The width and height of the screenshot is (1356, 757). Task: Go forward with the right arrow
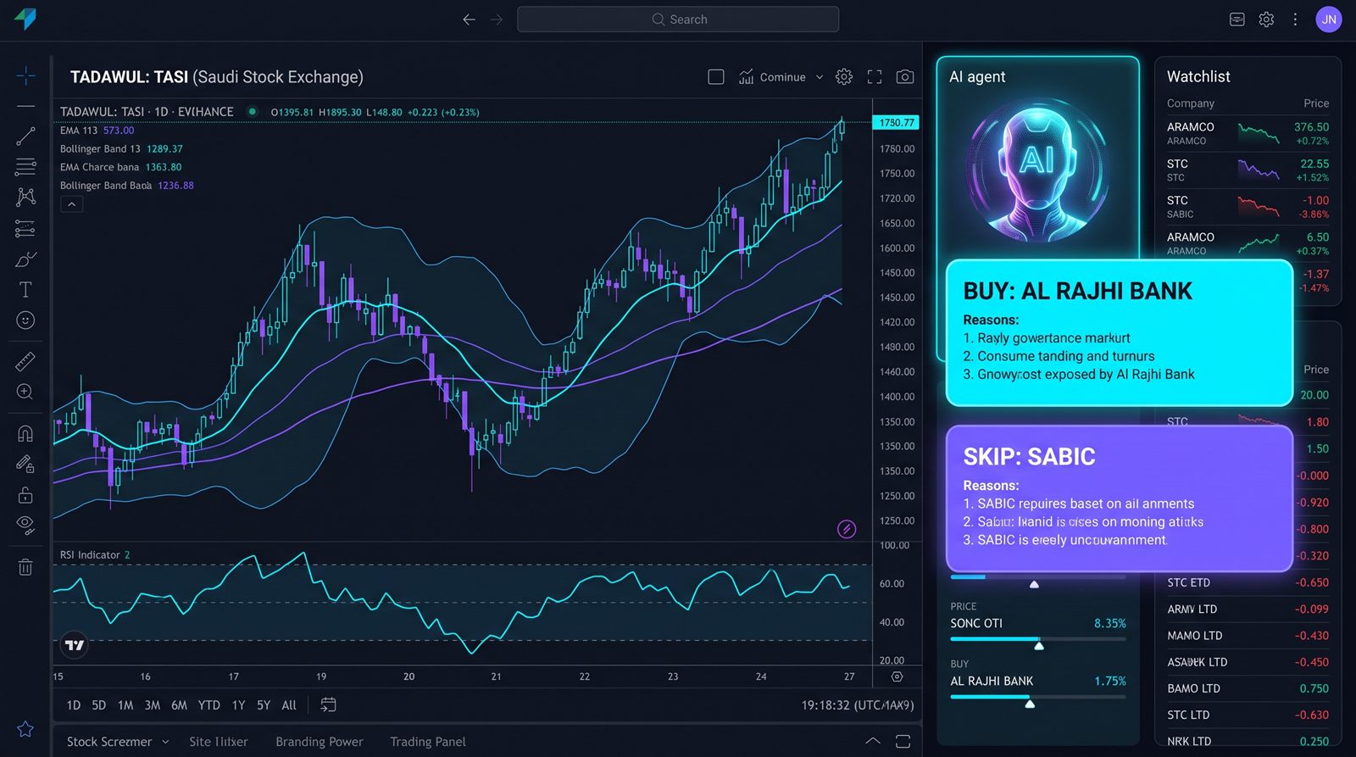[497, 19]
